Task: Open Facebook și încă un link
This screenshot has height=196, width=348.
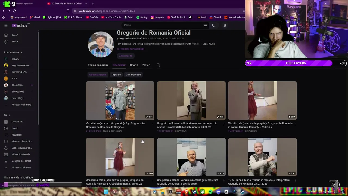Action: [x=130, y=49]
